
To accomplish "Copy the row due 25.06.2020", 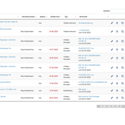I will click(x=122, y=76).
